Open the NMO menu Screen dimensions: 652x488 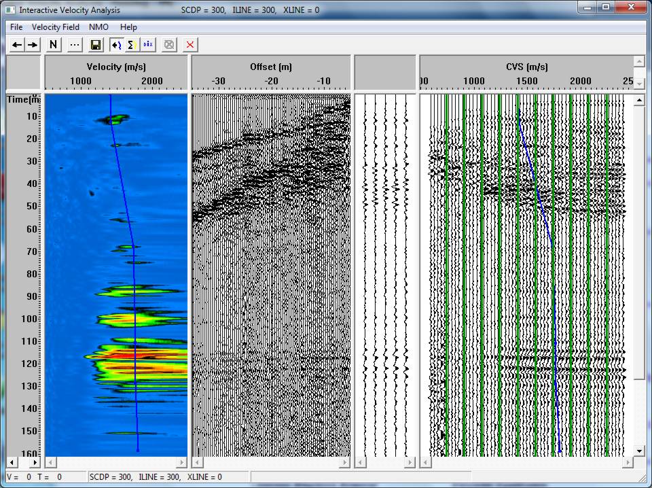(98, 27)
